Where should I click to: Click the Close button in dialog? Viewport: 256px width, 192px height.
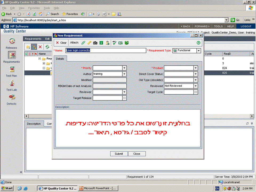point(137,154)
